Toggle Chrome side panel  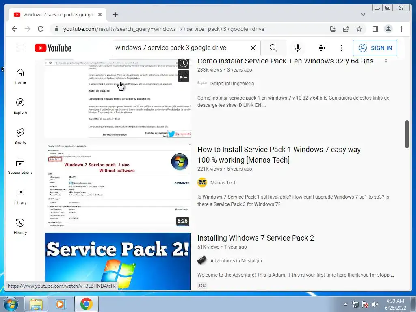tap(375, 29)
